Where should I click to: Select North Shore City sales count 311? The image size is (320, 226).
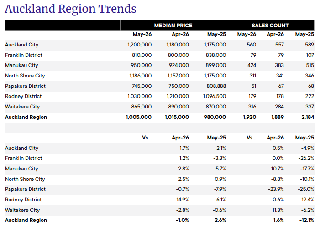tap(252, 76)
